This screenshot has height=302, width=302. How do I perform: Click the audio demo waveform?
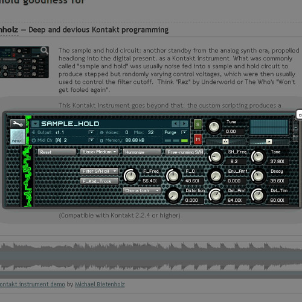pos(151,257)
